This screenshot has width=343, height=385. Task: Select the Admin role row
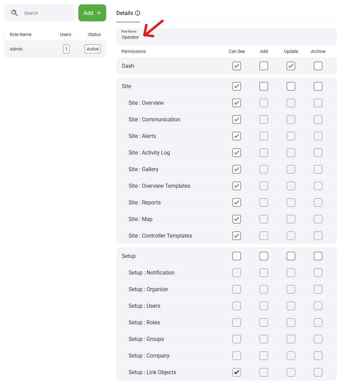(34, 49)
